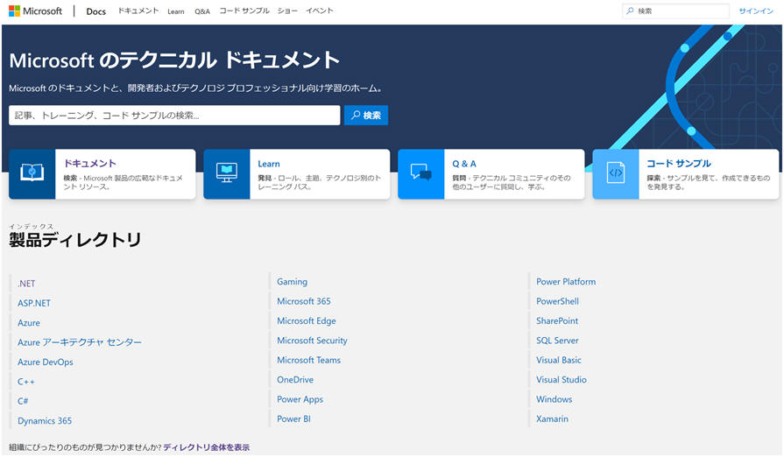Open the PowerShell product link

click(x=557, y=301)
